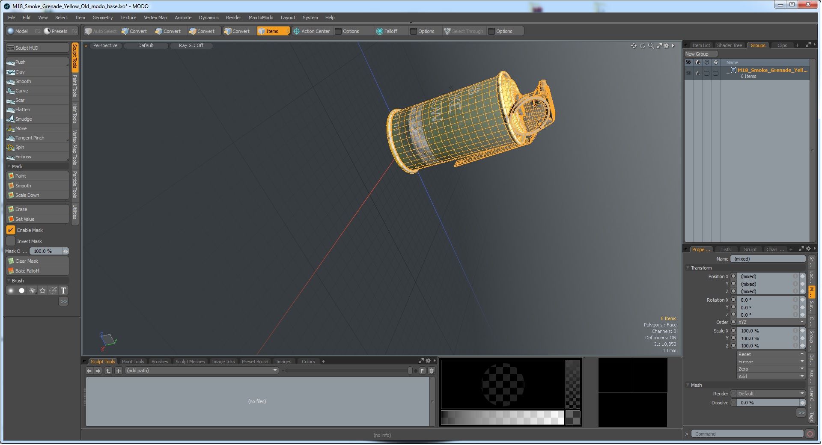The width and height of the screenshot is (822, 445).
Task: Activate the Spin sculpt tool
Action: 37,147
